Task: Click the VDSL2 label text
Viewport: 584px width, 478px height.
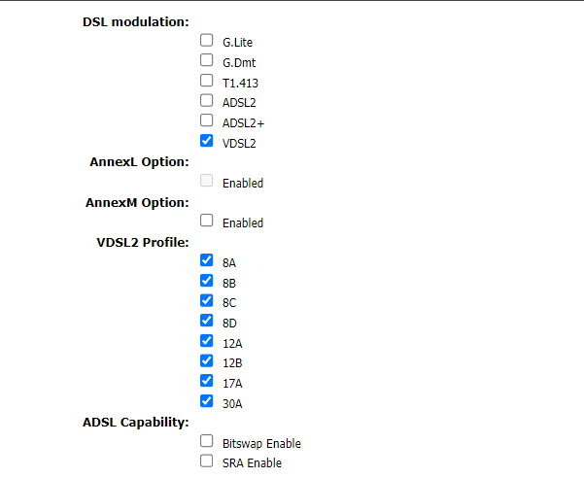Action: click(x=239, y=144)
